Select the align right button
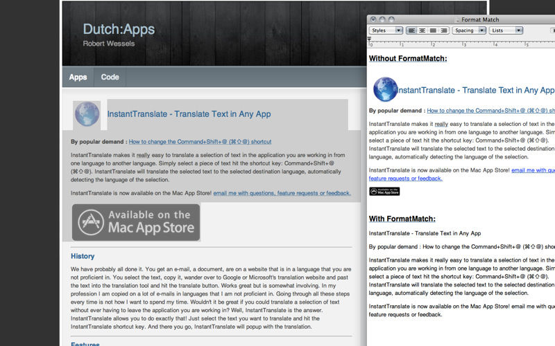 [444, 30]
